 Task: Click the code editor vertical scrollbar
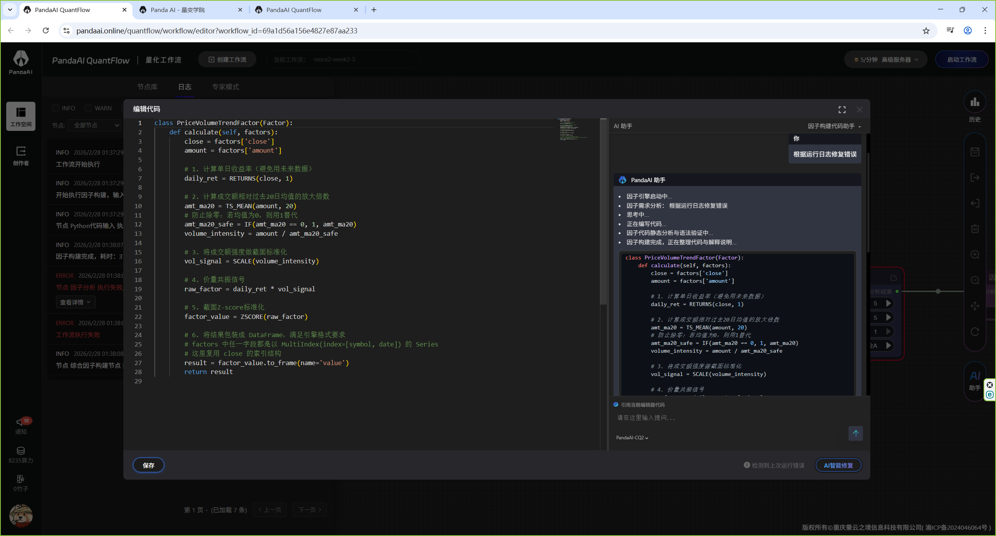[x=603, y=212]
